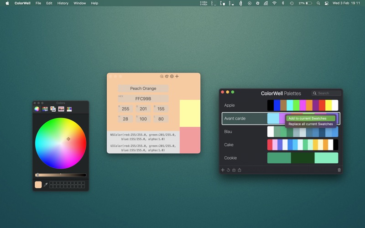This screenshot has width=365, height=228.
Task: Click the yellow swatch in swatch window
Action: coord(190,113)
